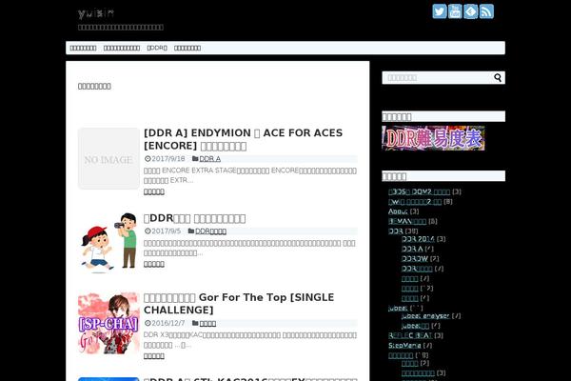Open the Feedly social icon

point(470,11)
